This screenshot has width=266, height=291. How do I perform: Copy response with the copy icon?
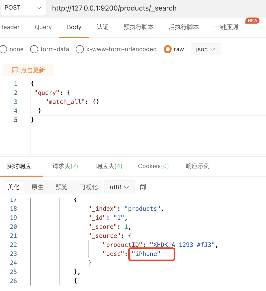click(x=143, y=187)
